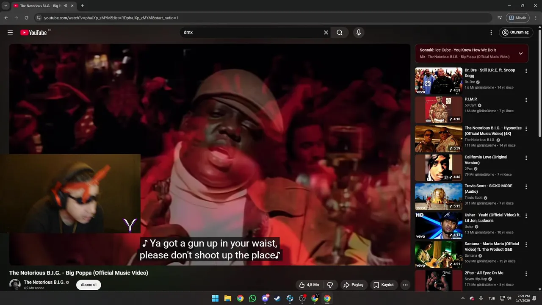Open a new tab with plus button
Viewport: 542px width, 305px height.
click(82, 6)
